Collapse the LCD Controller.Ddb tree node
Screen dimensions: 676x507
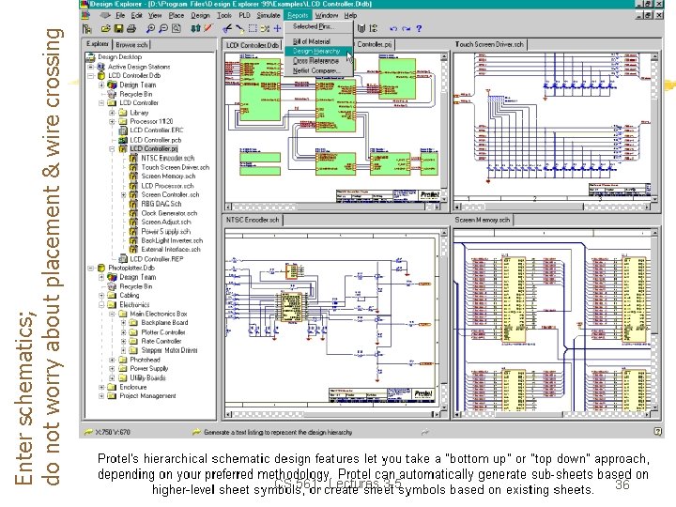pyautogui.click(x=90, y=75)
